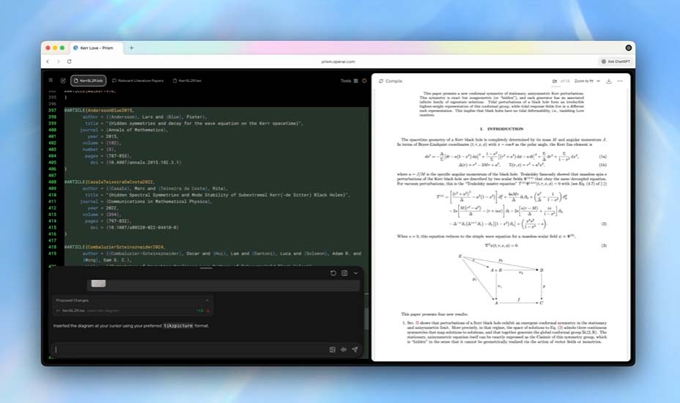Open the Zoom to fit dropdown
The height and width of the screenshot is (403, 680).
coord(587,81)
